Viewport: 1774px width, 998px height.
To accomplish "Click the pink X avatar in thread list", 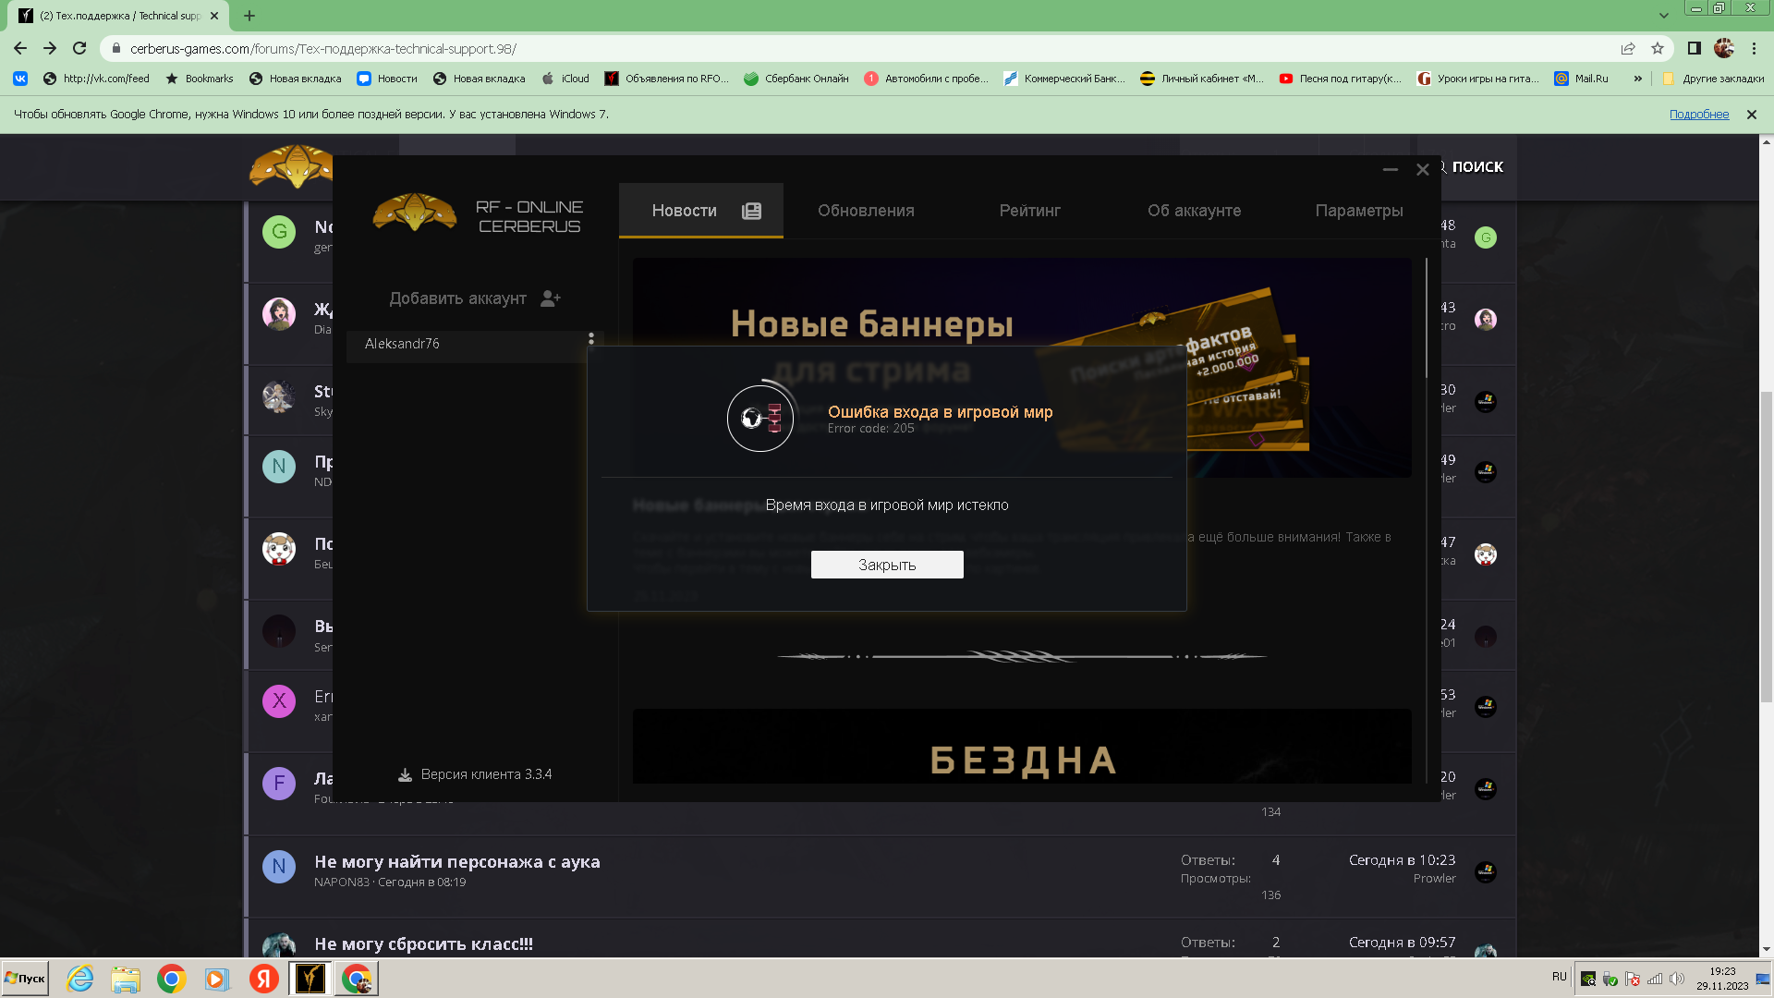I will [279, 701].
